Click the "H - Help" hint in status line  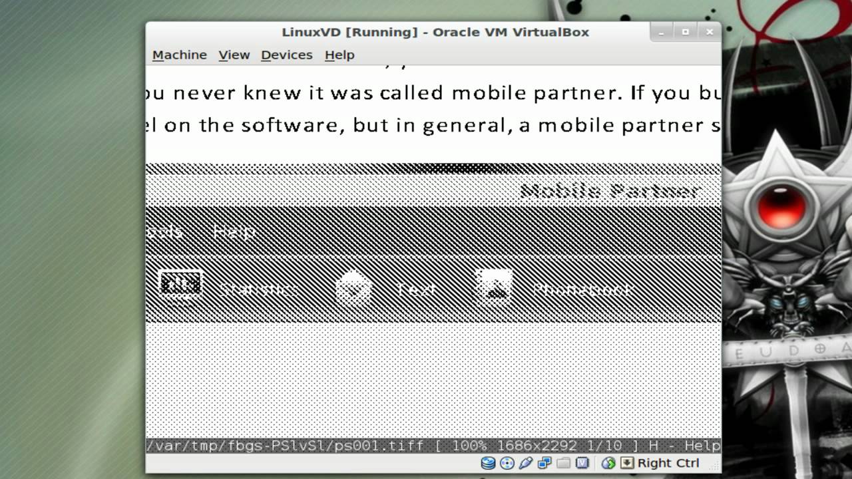pos(684,445)
